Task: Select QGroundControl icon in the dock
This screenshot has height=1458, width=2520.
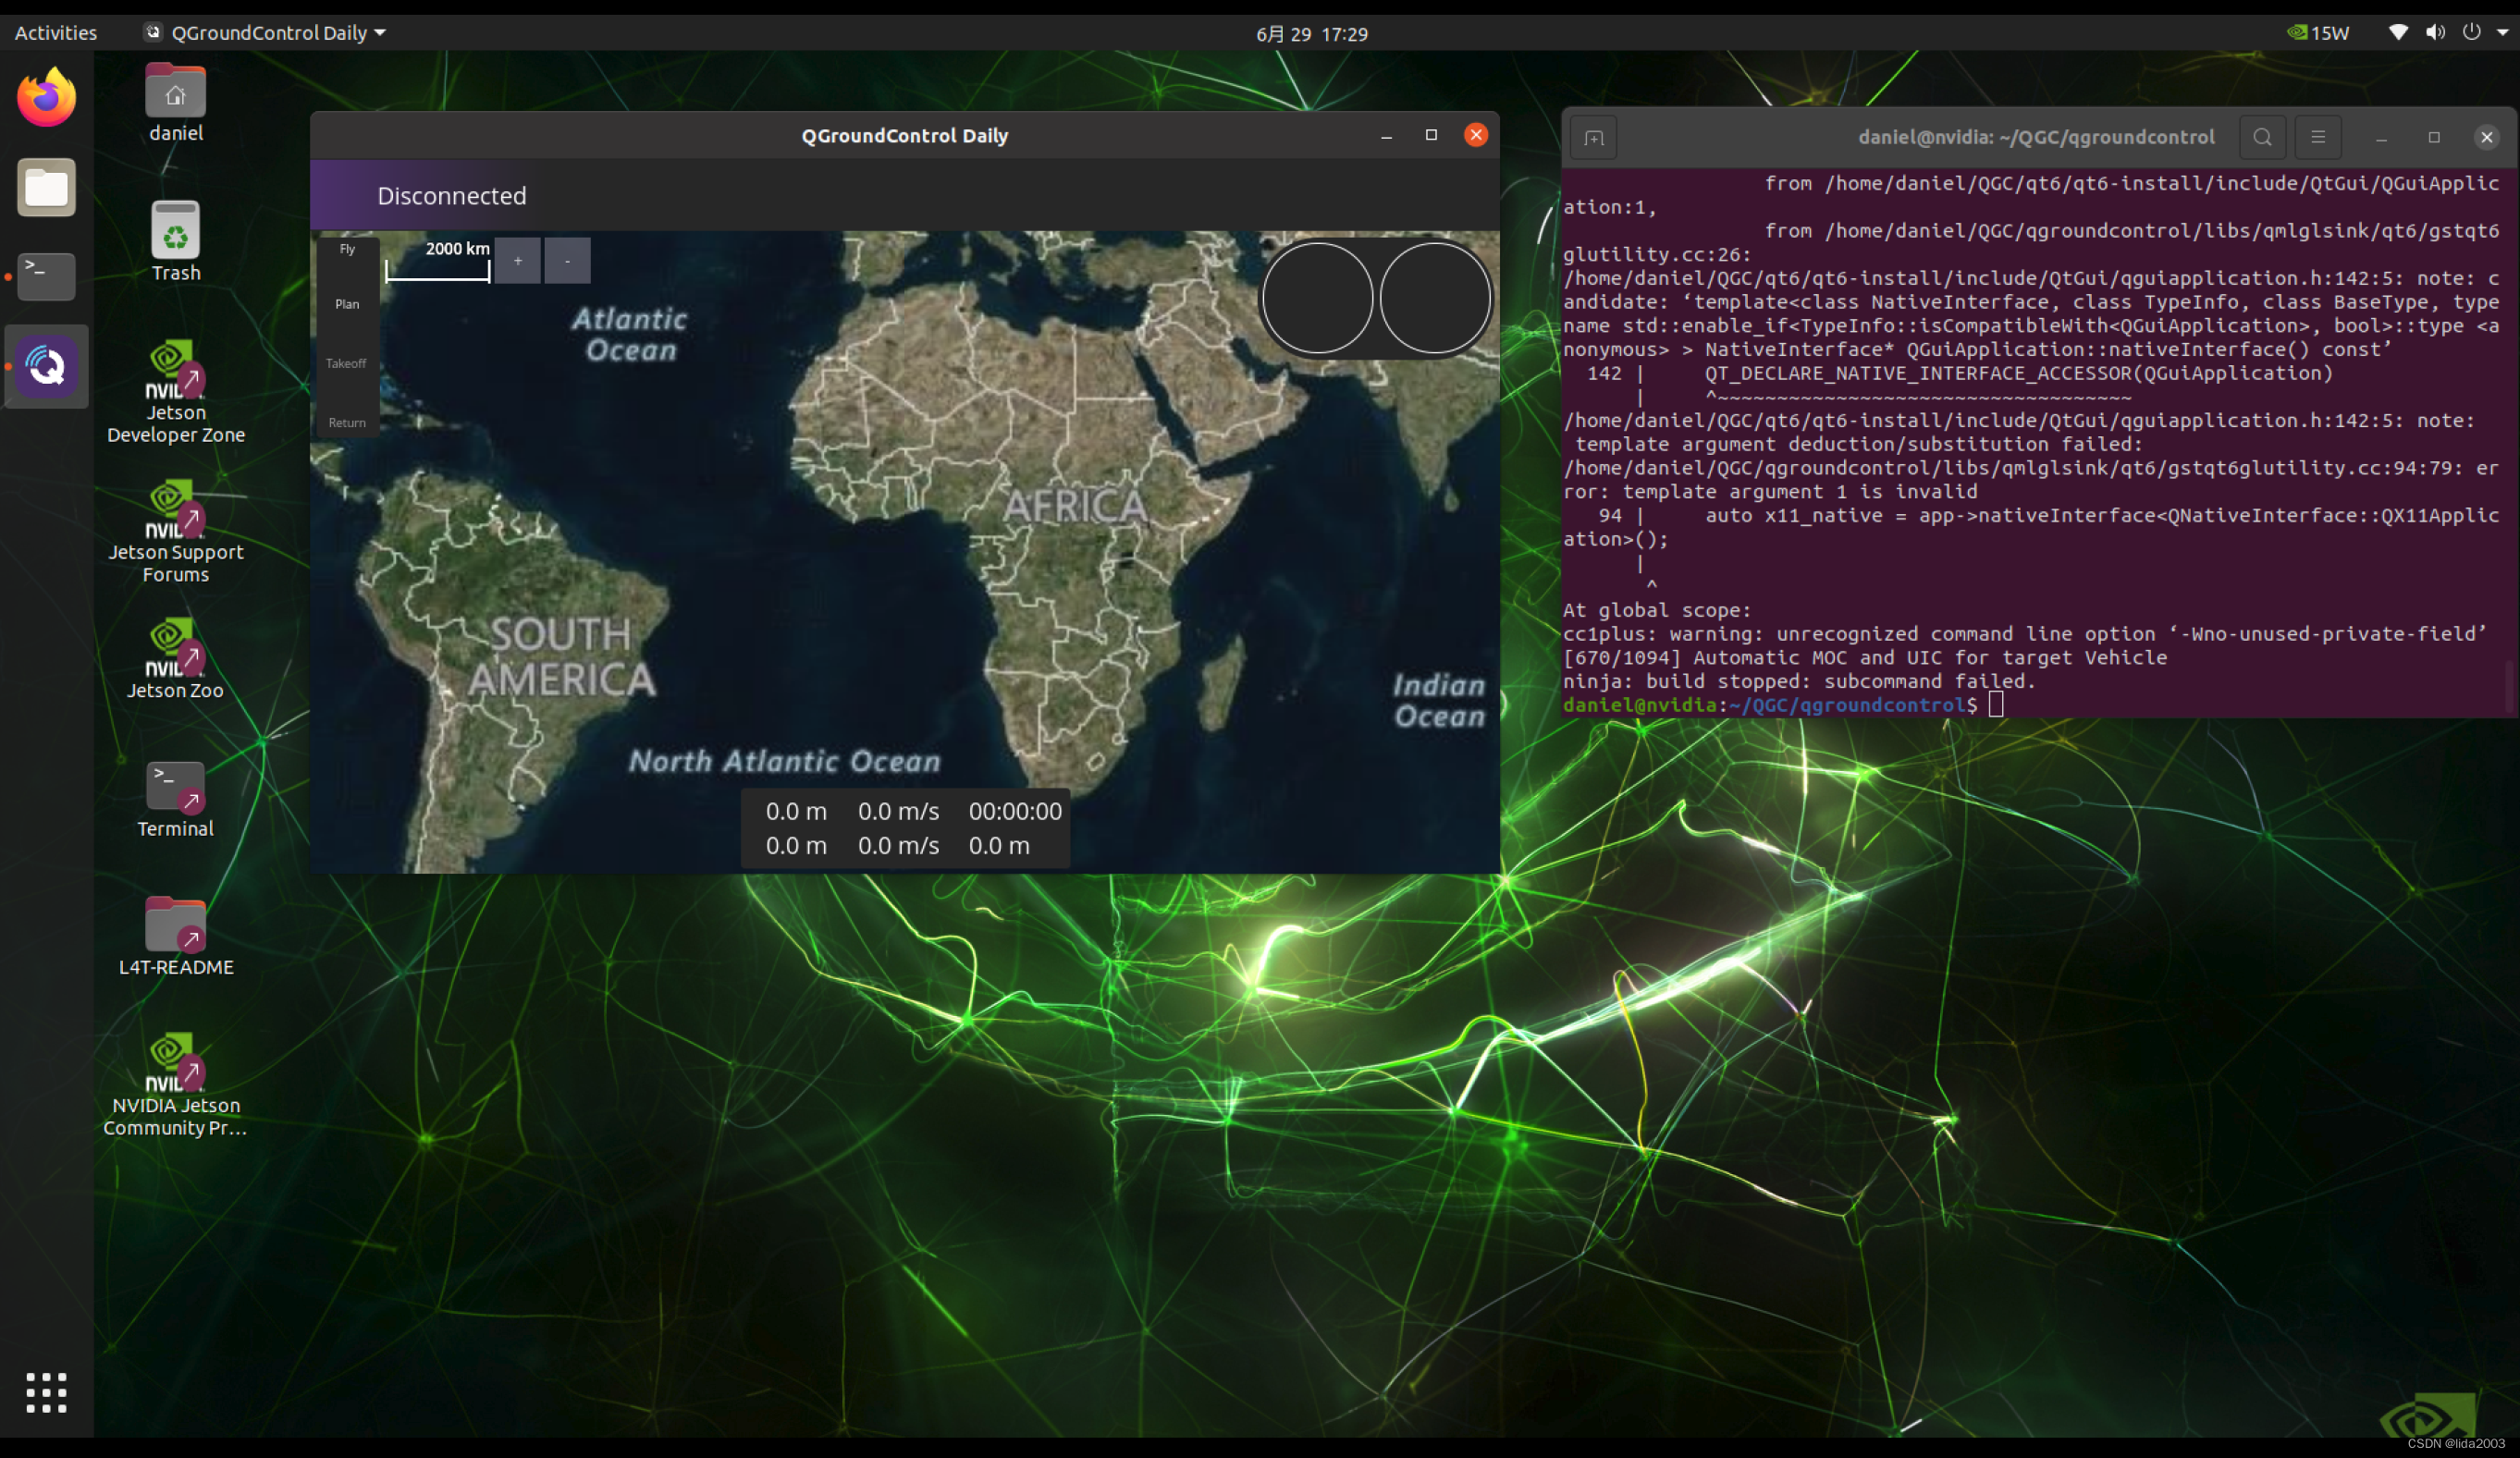Action: click(46, 366)
